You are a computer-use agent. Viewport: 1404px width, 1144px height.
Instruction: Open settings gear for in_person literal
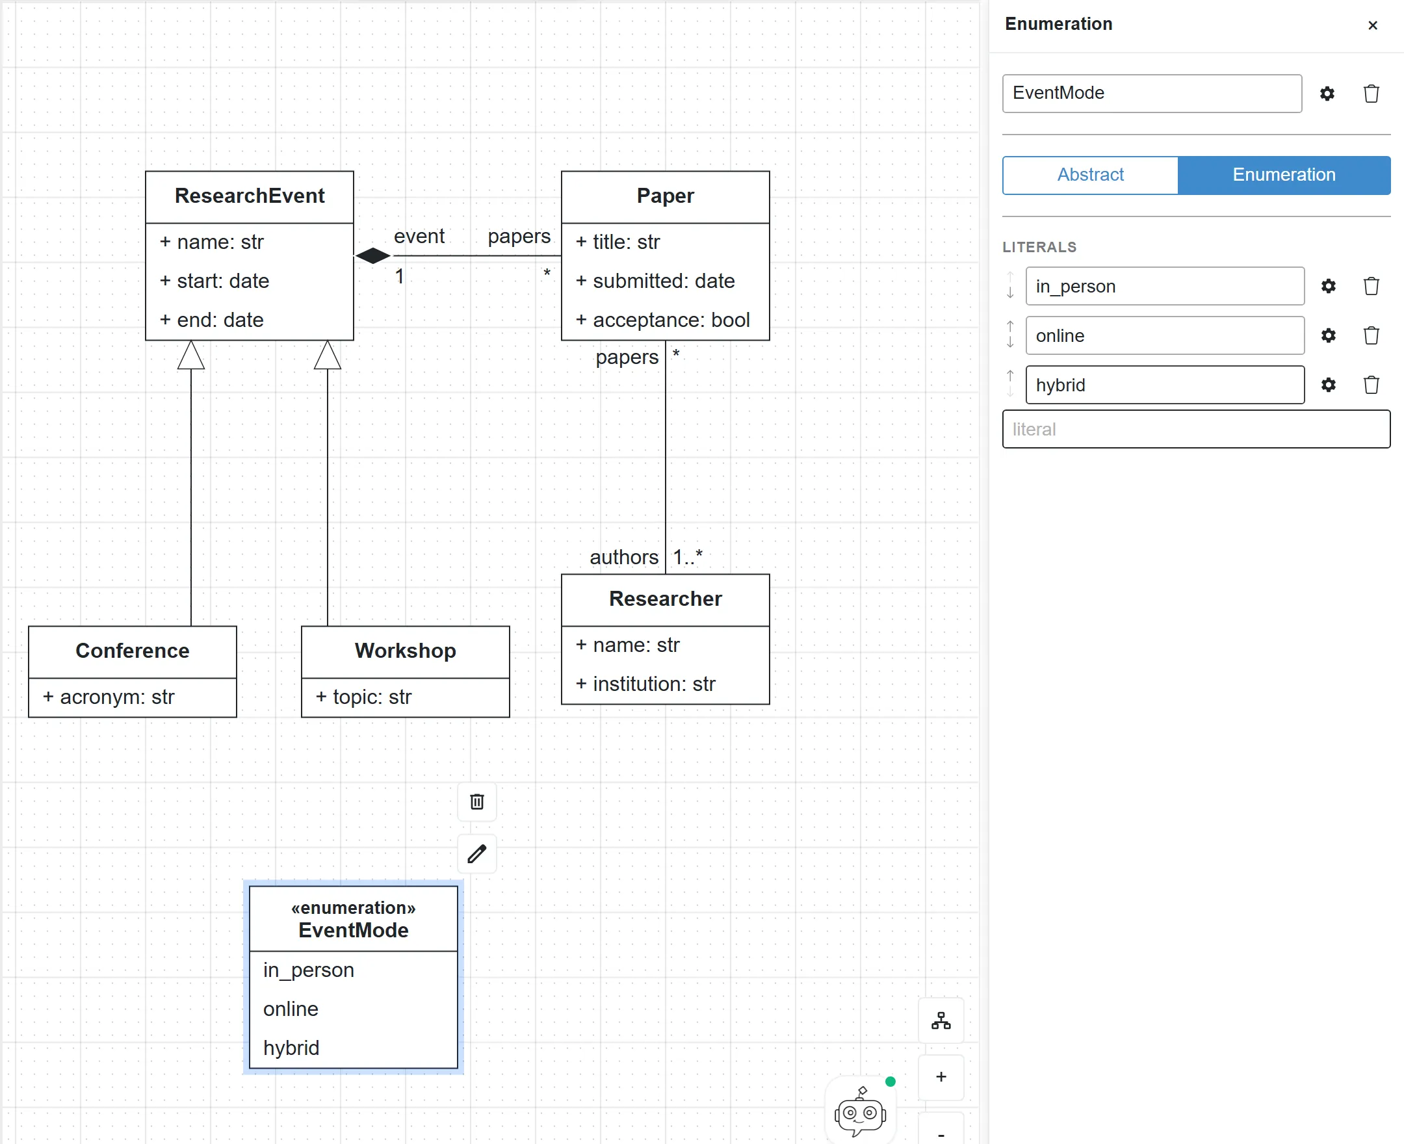[x=1328, y=286]
